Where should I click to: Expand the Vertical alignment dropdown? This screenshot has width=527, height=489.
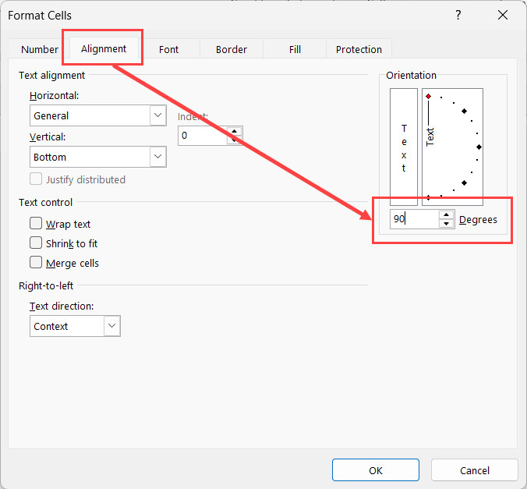coord(157,157)
